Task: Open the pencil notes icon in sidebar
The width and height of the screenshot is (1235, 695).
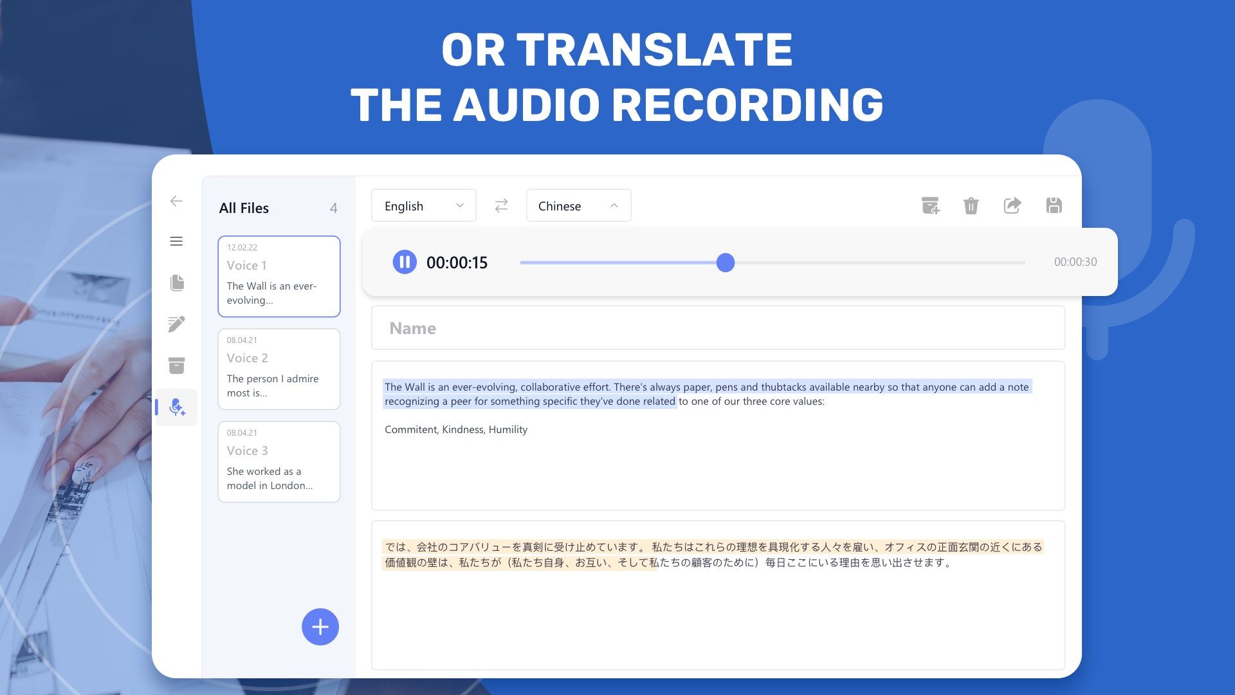Action: click(x=177, y=324)
